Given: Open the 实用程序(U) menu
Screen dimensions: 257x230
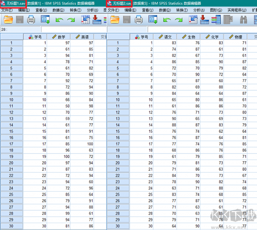Looking at the screenshot, I should 237,10.
